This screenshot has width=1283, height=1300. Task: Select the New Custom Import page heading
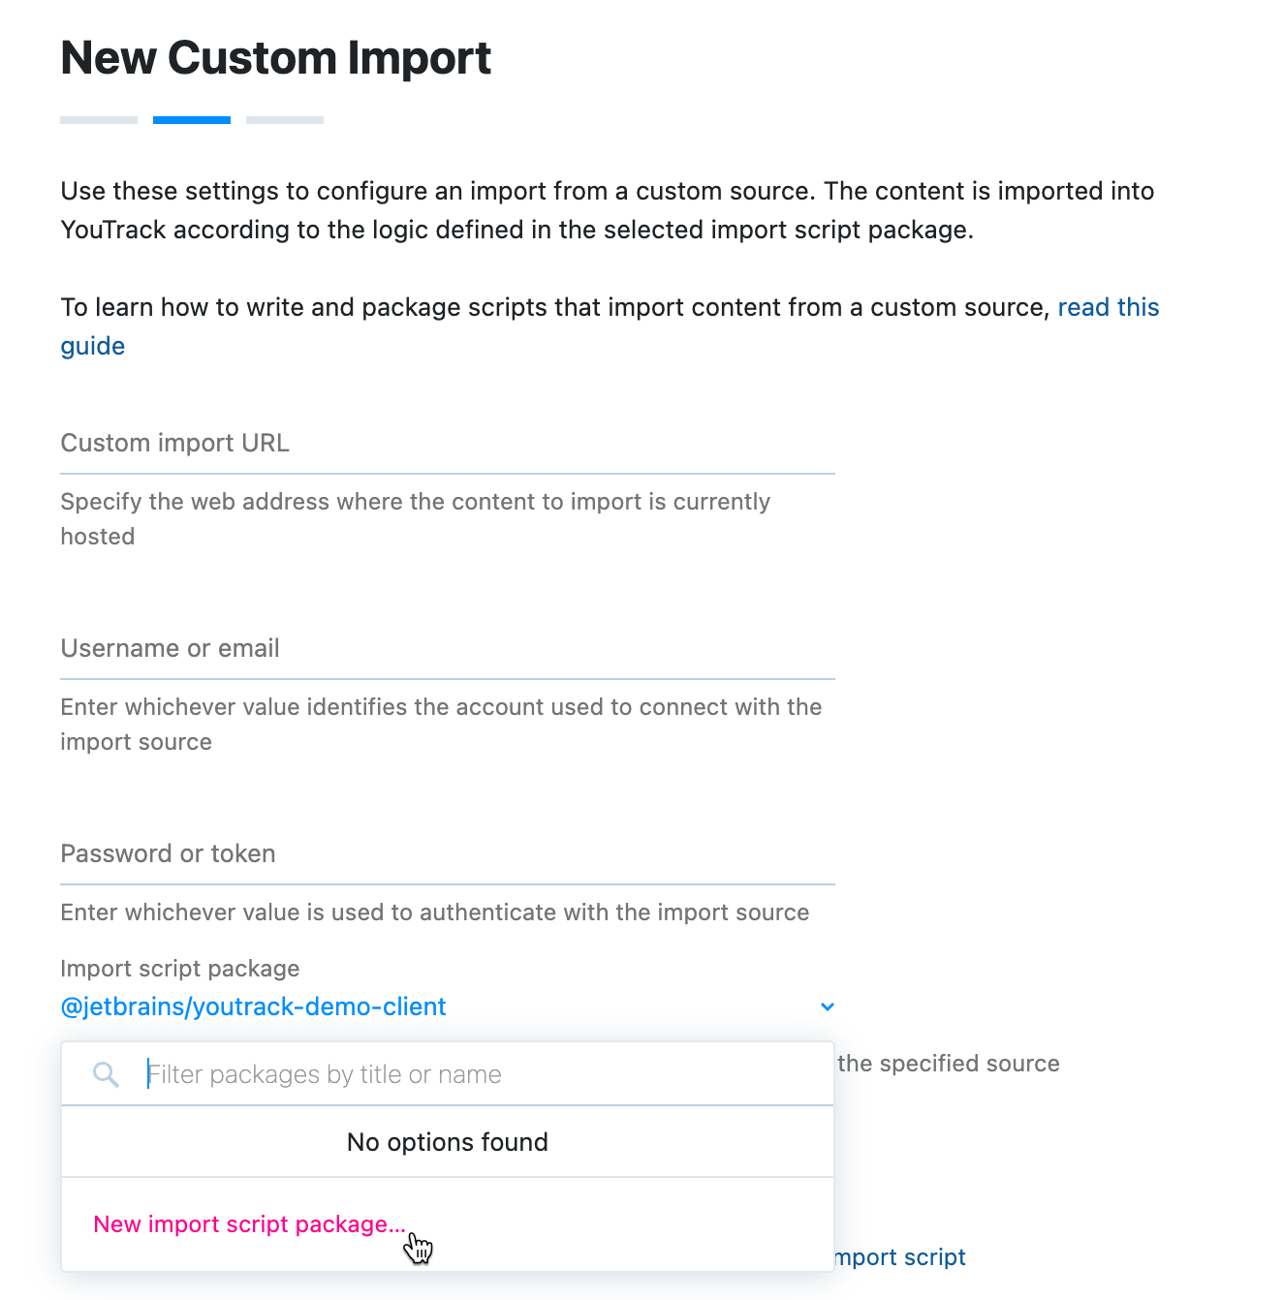point(275,58)
